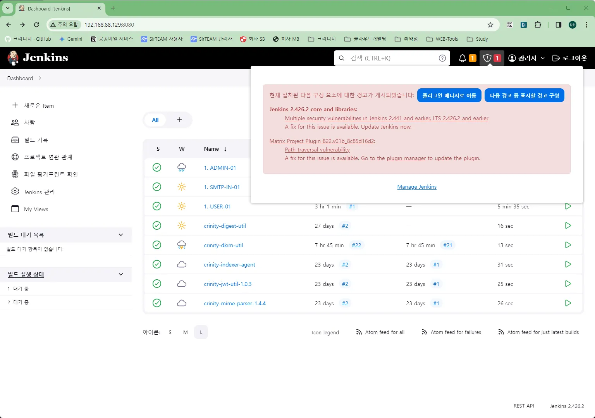Go back using browser back arrow
595x418 pixels.
pos(9,25)
